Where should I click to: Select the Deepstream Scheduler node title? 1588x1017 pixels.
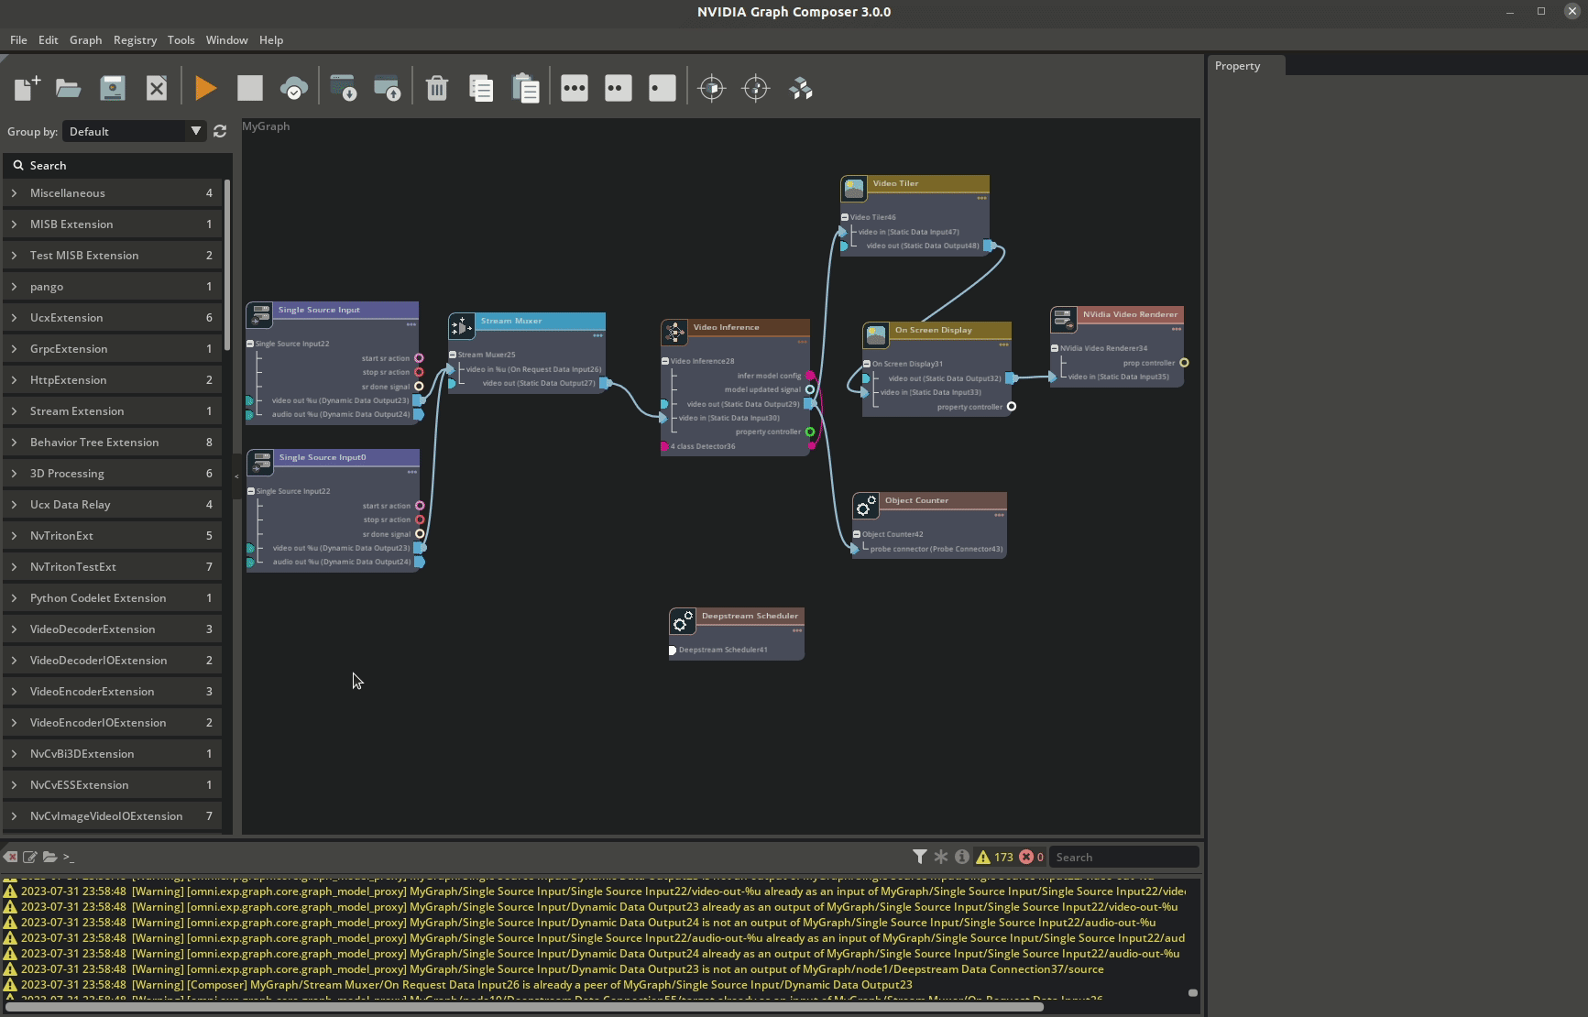(750, 616)
